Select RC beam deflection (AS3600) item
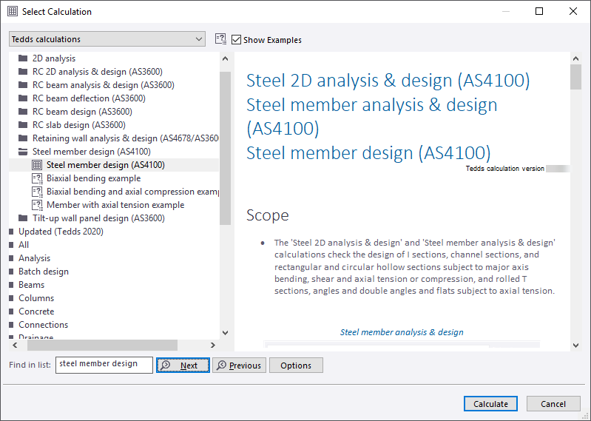This screenshot has height=421, width=591. (x=89, y=98)
